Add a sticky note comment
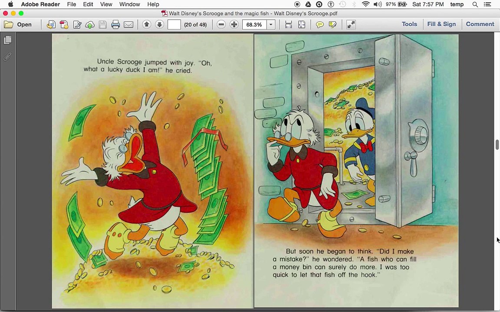Viewport: 500px width, 312px height. [319, 25]
